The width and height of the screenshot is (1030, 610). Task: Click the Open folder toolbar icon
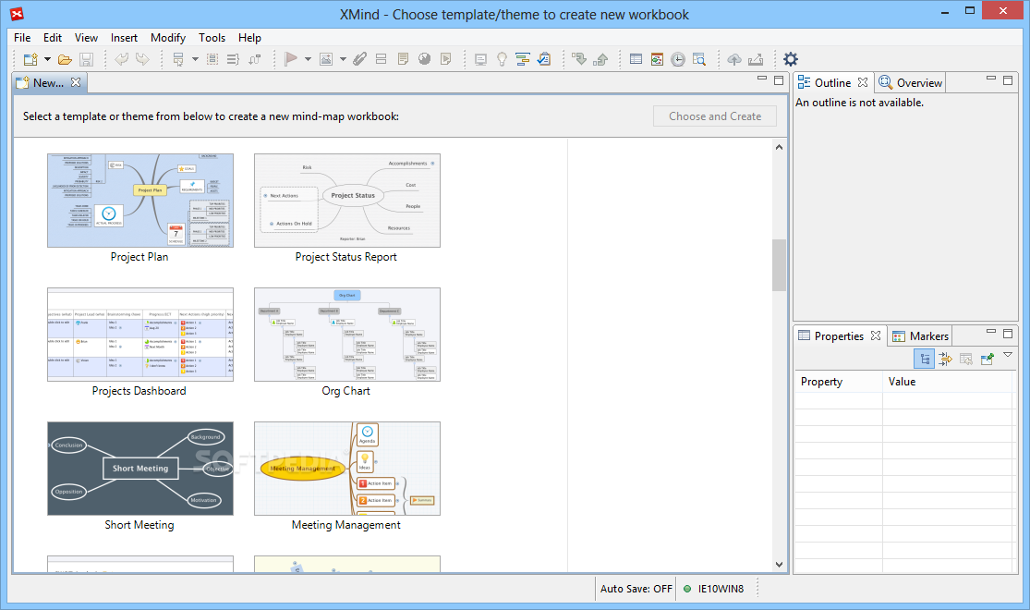point(65,59)
